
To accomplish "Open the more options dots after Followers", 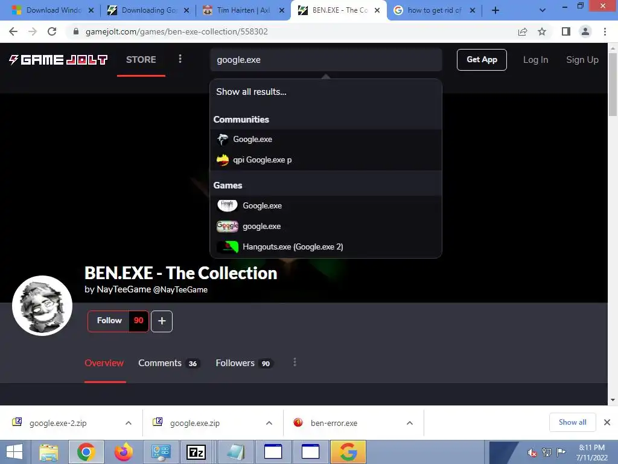I will point(295,362).
